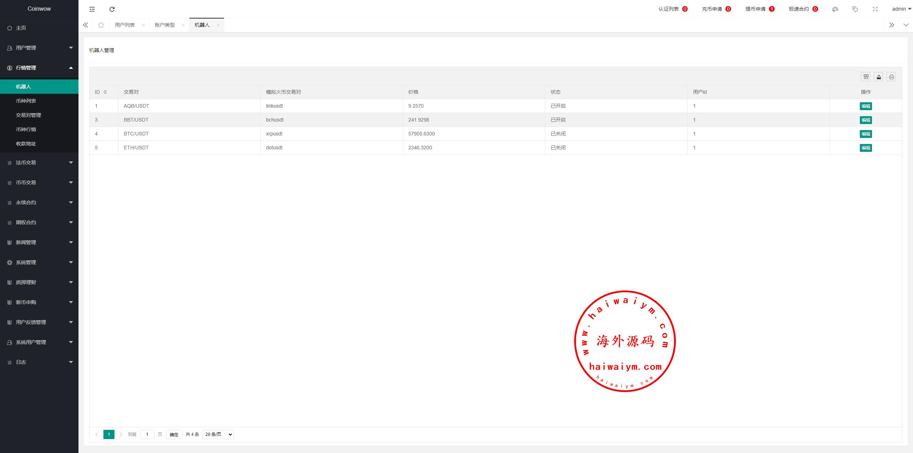913x453 pixels.
Task: Open the 20 条/页 page size dropdown
Action: click(x=218, y=434)
